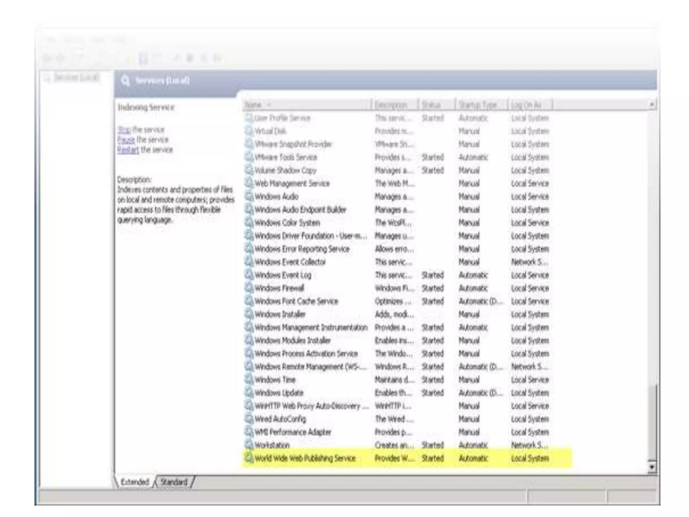
Task: Click the Web Management Service gear icon
Action: [249, 183]
